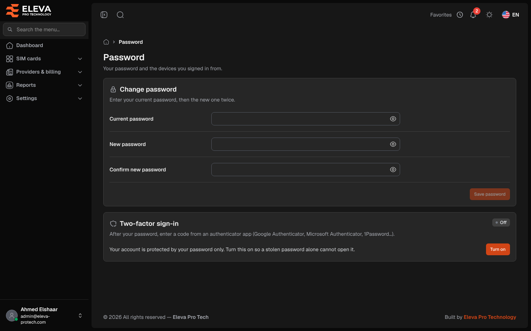Screen dimensions: 531x331
Task: Toggle Confirm new password visibility
Action: pyautogui.click(x=393, y=170)
